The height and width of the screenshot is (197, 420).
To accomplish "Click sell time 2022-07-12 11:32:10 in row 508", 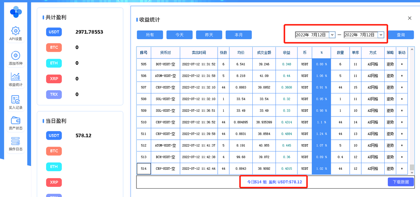I will click(x=199, y=99).
